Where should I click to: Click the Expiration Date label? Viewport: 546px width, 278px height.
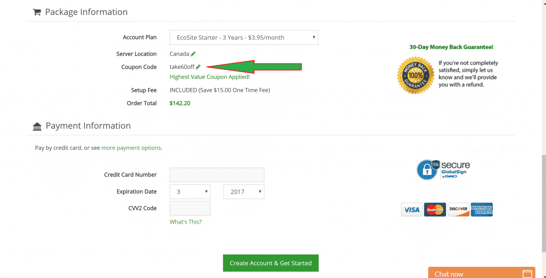pyautogui.click(x=136, y=192)
